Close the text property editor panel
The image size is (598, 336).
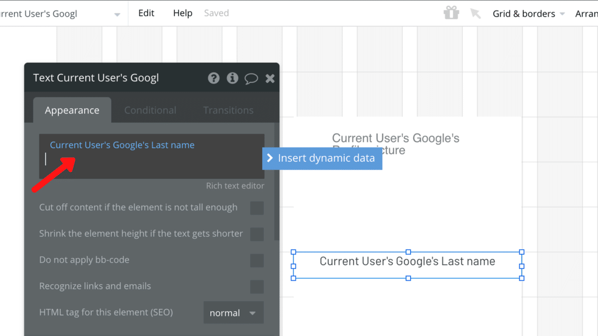point(270,78)
